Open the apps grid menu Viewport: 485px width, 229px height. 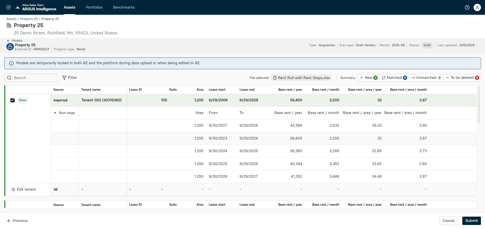click(x=8, y=7)
